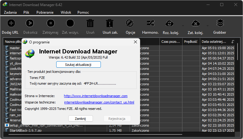The image size is (243, 139).
Task: Open the contact_us.html support link
Action: click(x=99, y=102)
